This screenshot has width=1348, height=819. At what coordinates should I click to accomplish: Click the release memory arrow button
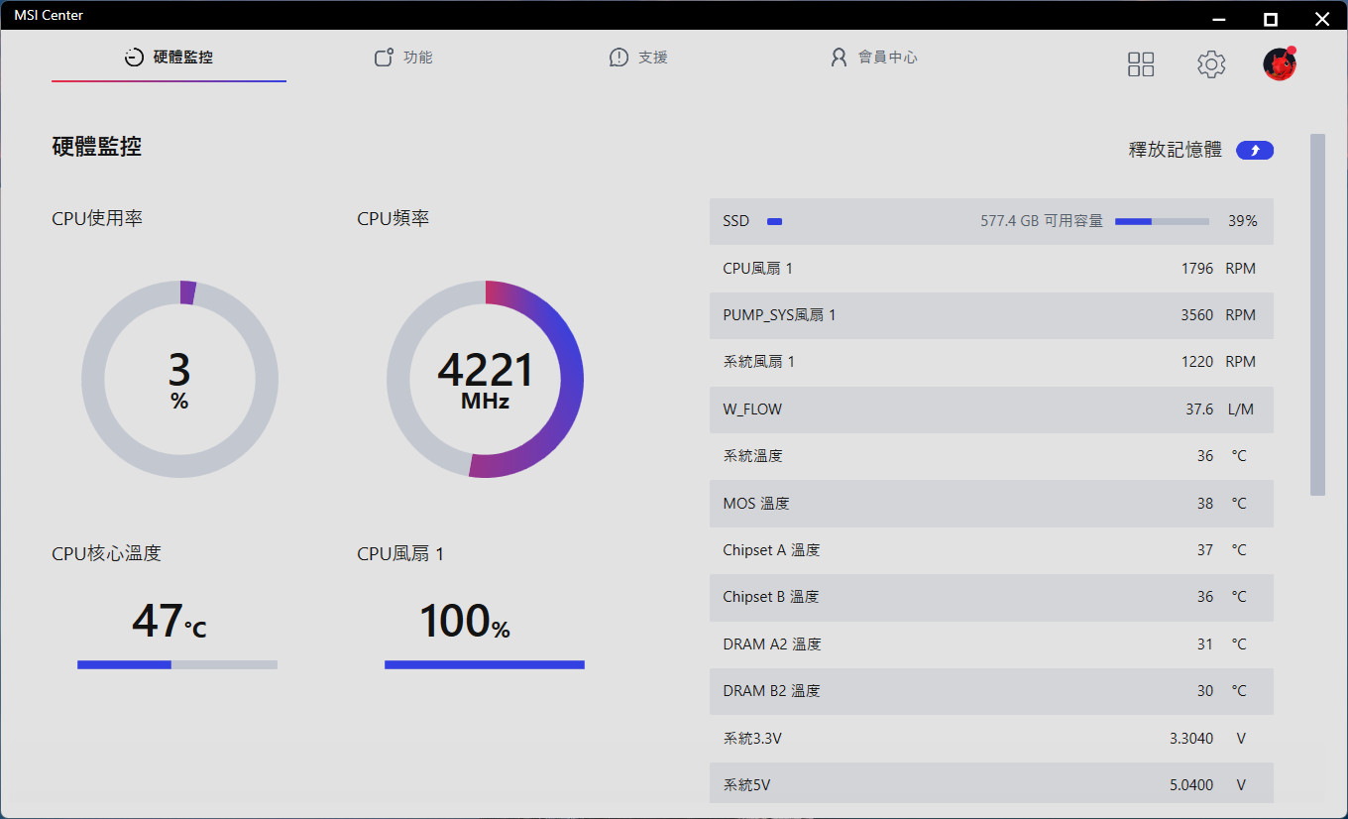(x=1255, y=151)
